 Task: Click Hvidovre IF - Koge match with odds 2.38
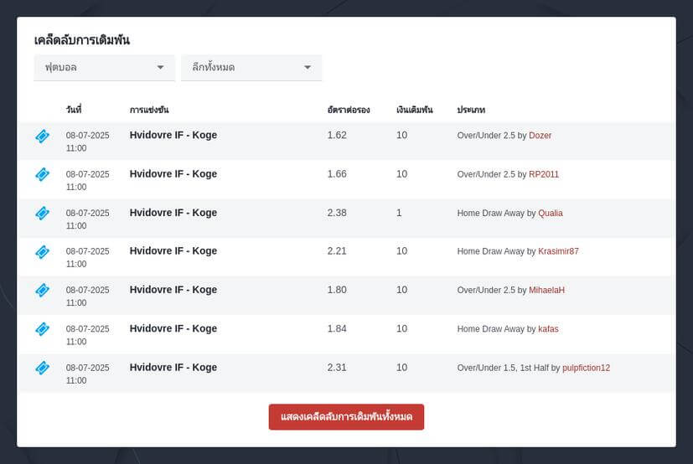tap(173, 213)
